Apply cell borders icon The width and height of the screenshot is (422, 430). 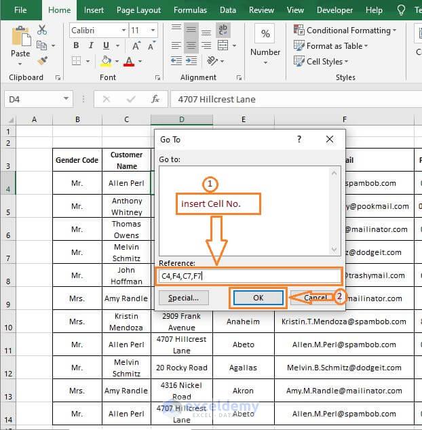(76, 61)
